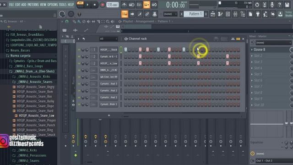Click the Pattern 1 name button

click(194, 14)
